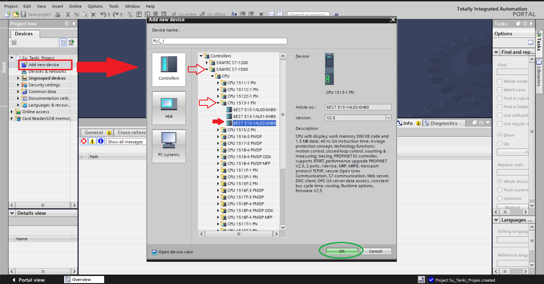Expand the SIMATIC S7-1200 tree node
The image size is (544, 284).
click(207, 63)
